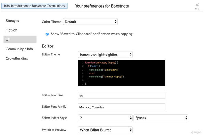Close preferences with the X icon
Viewport: 205px width, 137px height.
(197, 5)
